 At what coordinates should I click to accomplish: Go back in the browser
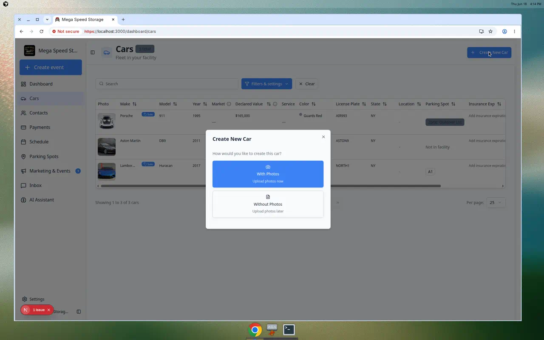(x=21, y=31)
